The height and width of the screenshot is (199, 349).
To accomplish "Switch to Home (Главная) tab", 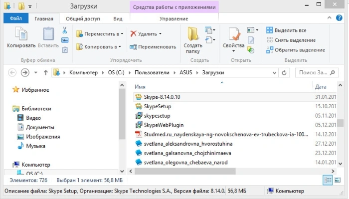I will [44, 18].
